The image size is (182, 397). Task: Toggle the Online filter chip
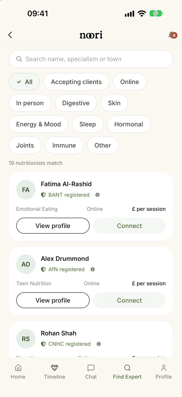tap(130, 82)
